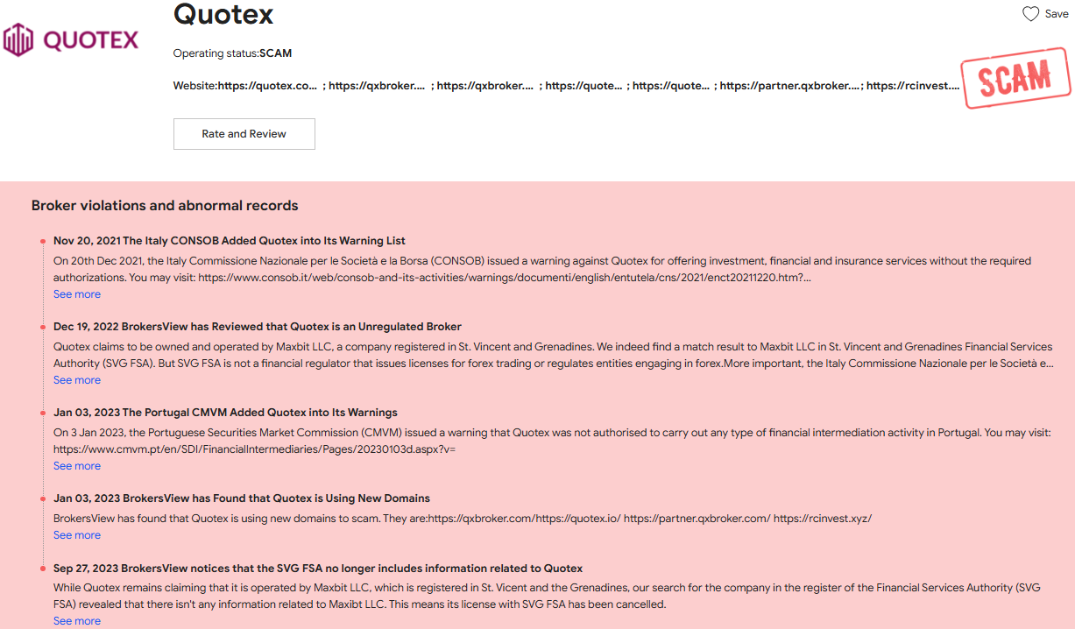
Task: Click the red bullet beside the Portugal CMVM record
Action: [x=42, y=413]
